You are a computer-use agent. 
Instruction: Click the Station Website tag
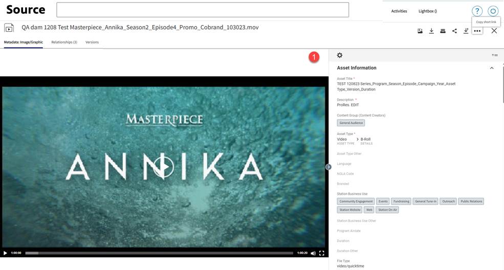(349, 210)
